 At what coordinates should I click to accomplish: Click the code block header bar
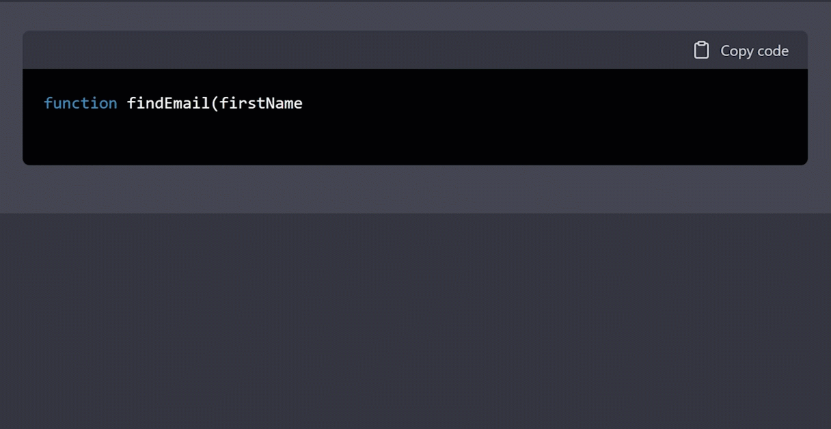click(x=342, y=50)
